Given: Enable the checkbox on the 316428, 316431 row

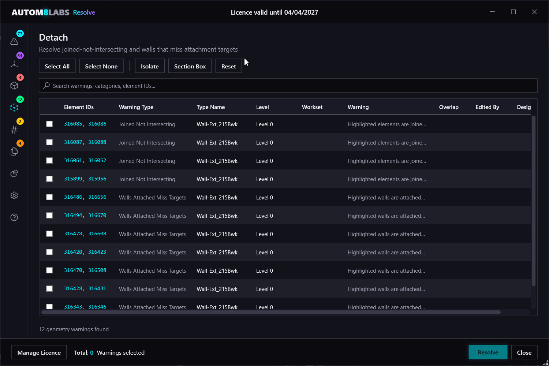Looking at the screenshot, I should click(49, 288).
